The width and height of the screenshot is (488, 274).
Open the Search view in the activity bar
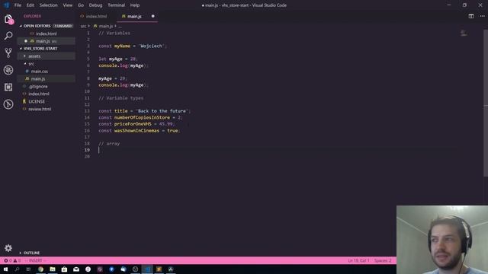point(8,36)
